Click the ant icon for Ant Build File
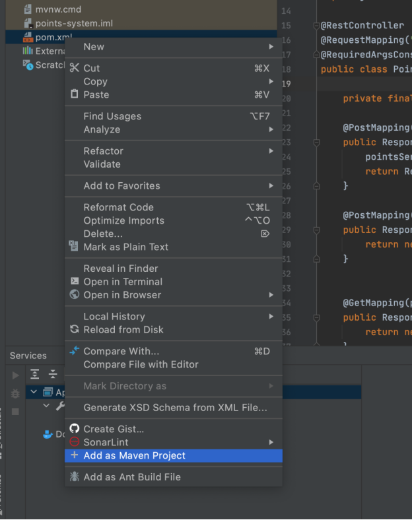412x520 pixels. (x=75, y=476)
